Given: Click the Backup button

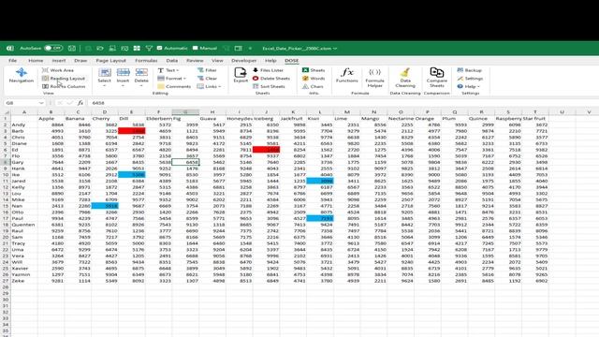Looking at the screenshot, I should 469,70.
